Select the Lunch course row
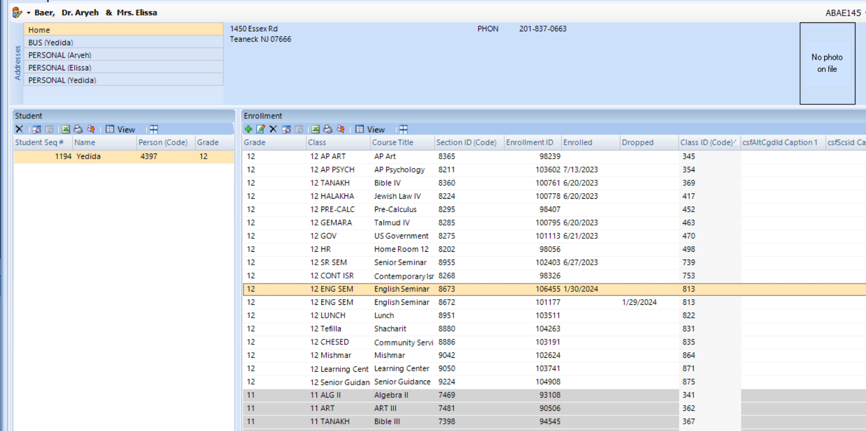This screenshot has height=431, width=866. 554,315
